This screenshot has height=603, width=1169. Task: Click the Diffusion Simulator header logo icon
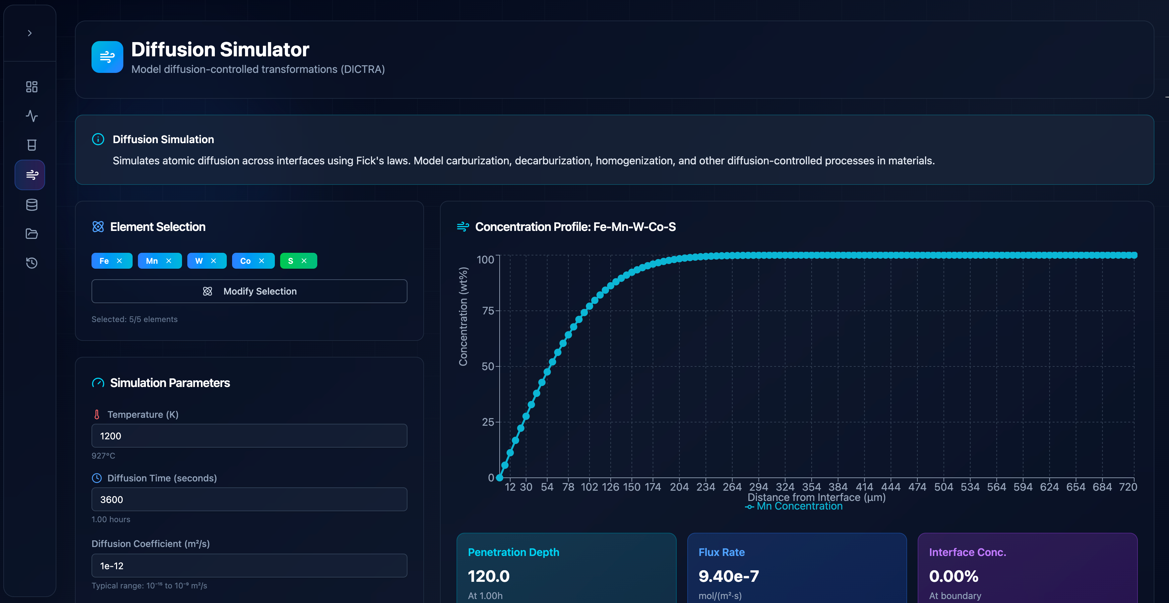[107, 57]
